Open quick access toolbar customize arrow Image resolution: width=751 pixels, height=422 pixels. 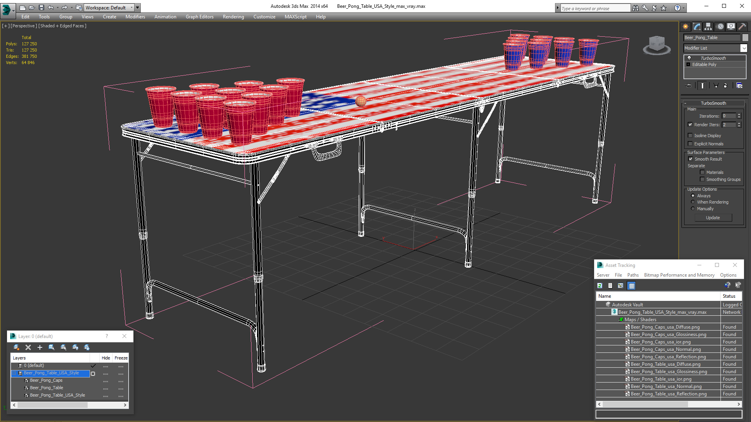pos(138,7)
